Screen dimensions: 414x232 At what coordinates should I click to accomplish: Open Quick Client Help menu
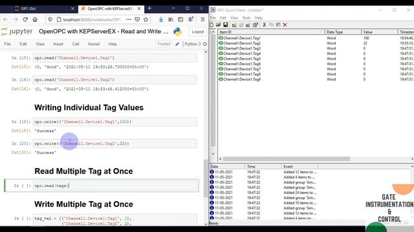point(259,17)
